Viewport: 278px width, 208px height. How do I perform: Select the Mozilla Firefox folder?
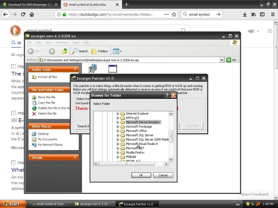click(x=135, y=152)
